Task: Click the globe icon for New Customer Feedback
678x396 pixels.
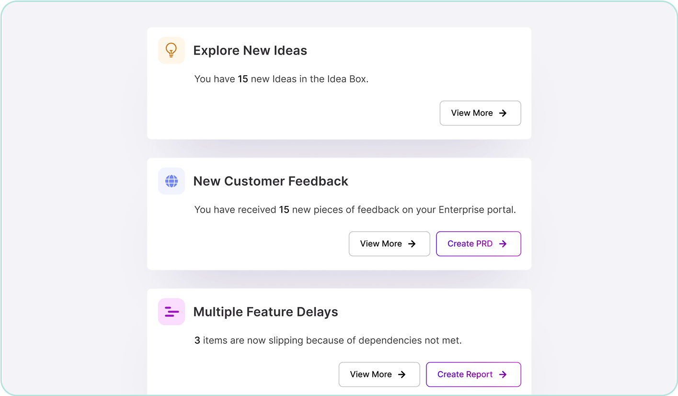Action: tap(171, 181)
